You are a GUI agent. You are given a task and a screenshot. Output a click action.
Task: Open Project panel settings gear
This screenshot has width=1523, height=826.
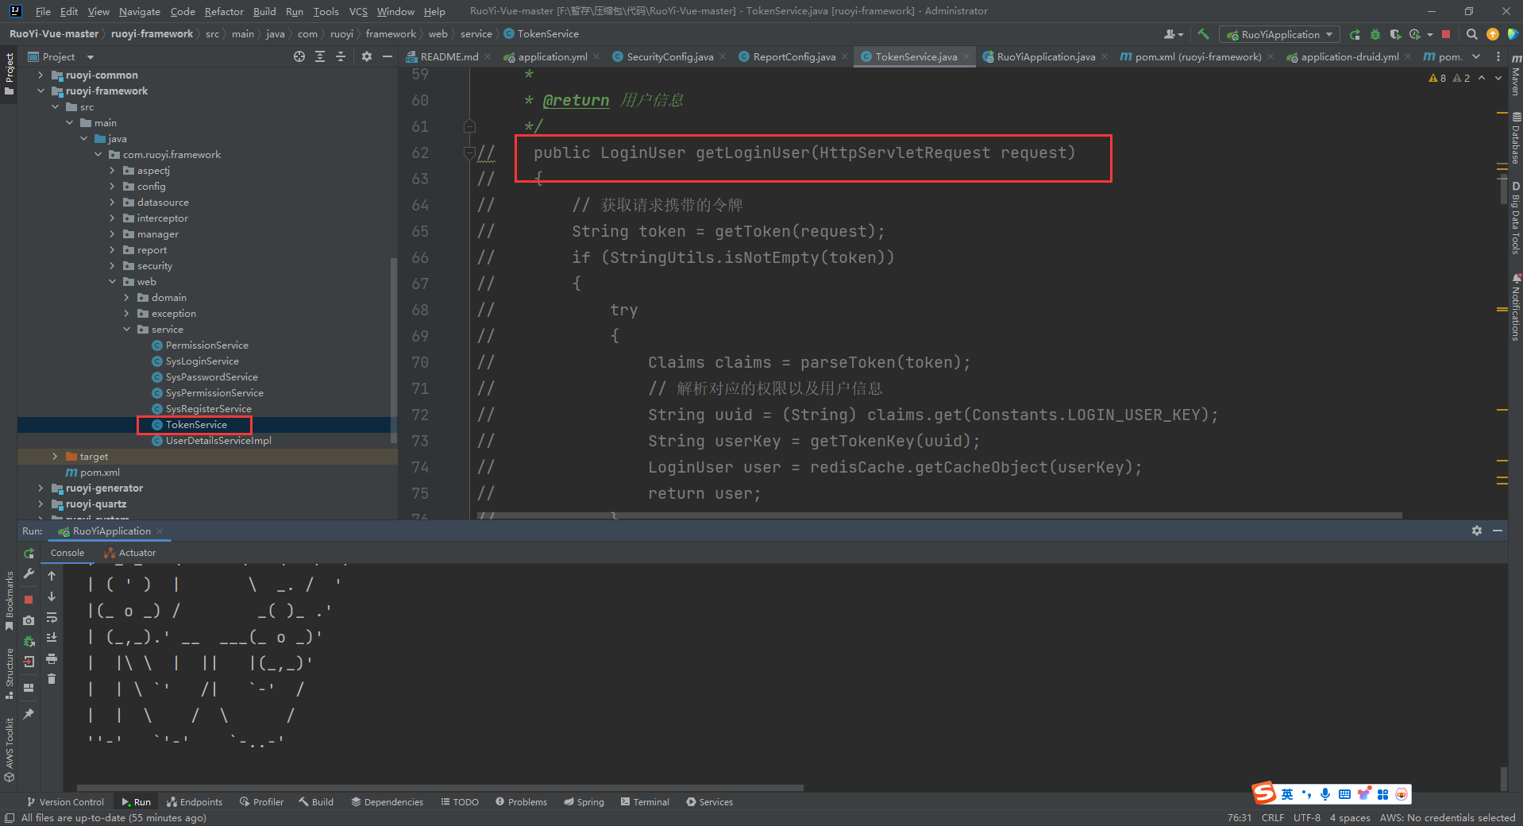(366, 56)
